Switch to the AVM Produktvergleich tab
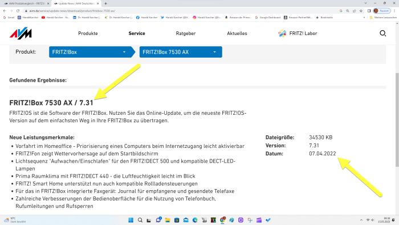The width and height of the screenshot is (399, 225). [26, 3]
